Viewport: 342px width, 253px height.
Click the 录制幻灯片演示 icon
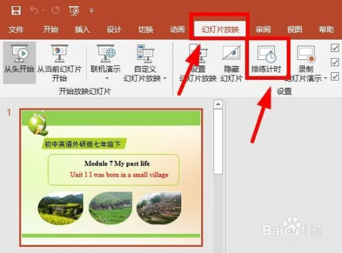click(306, 54)
